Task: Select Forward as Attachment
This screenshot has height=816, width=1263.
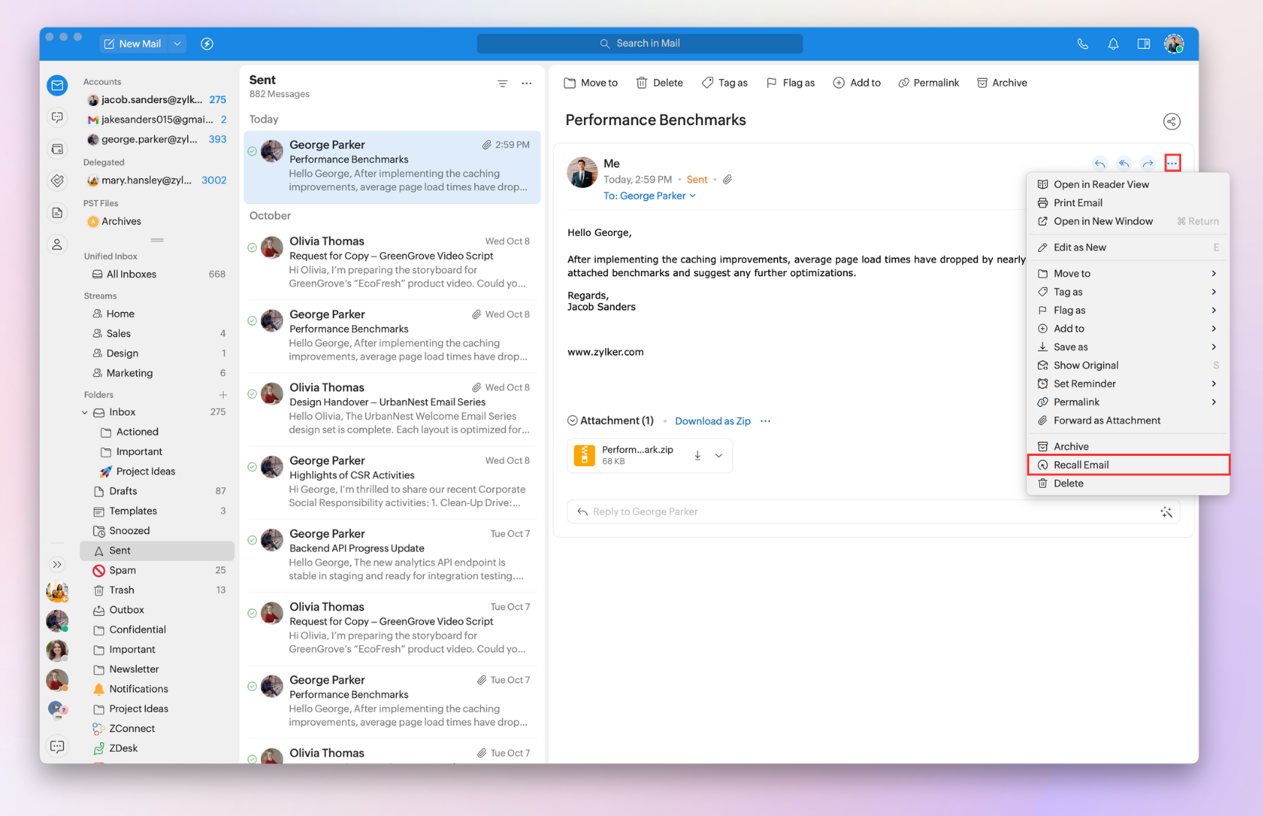Action: pyautogui.click(x=1129, y=420)
